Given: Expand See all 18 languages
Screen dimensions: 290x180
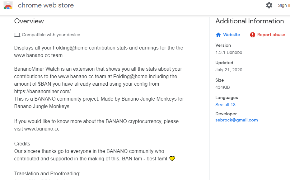Looking at the screenshot, I should (x=225, y=105).
